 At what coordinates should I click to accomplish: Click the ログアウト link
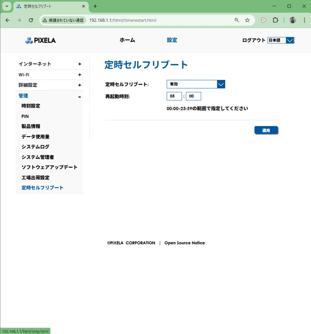coord(254,40)
